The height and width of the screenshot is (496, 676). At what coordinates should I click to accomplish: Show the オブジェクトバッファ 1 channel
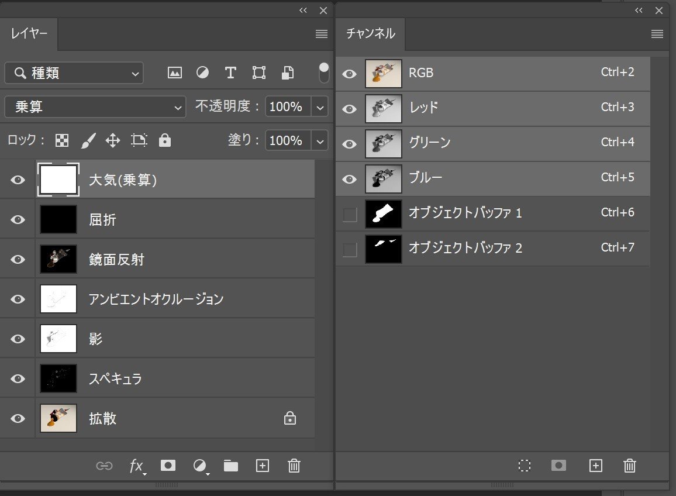(349, 214)
